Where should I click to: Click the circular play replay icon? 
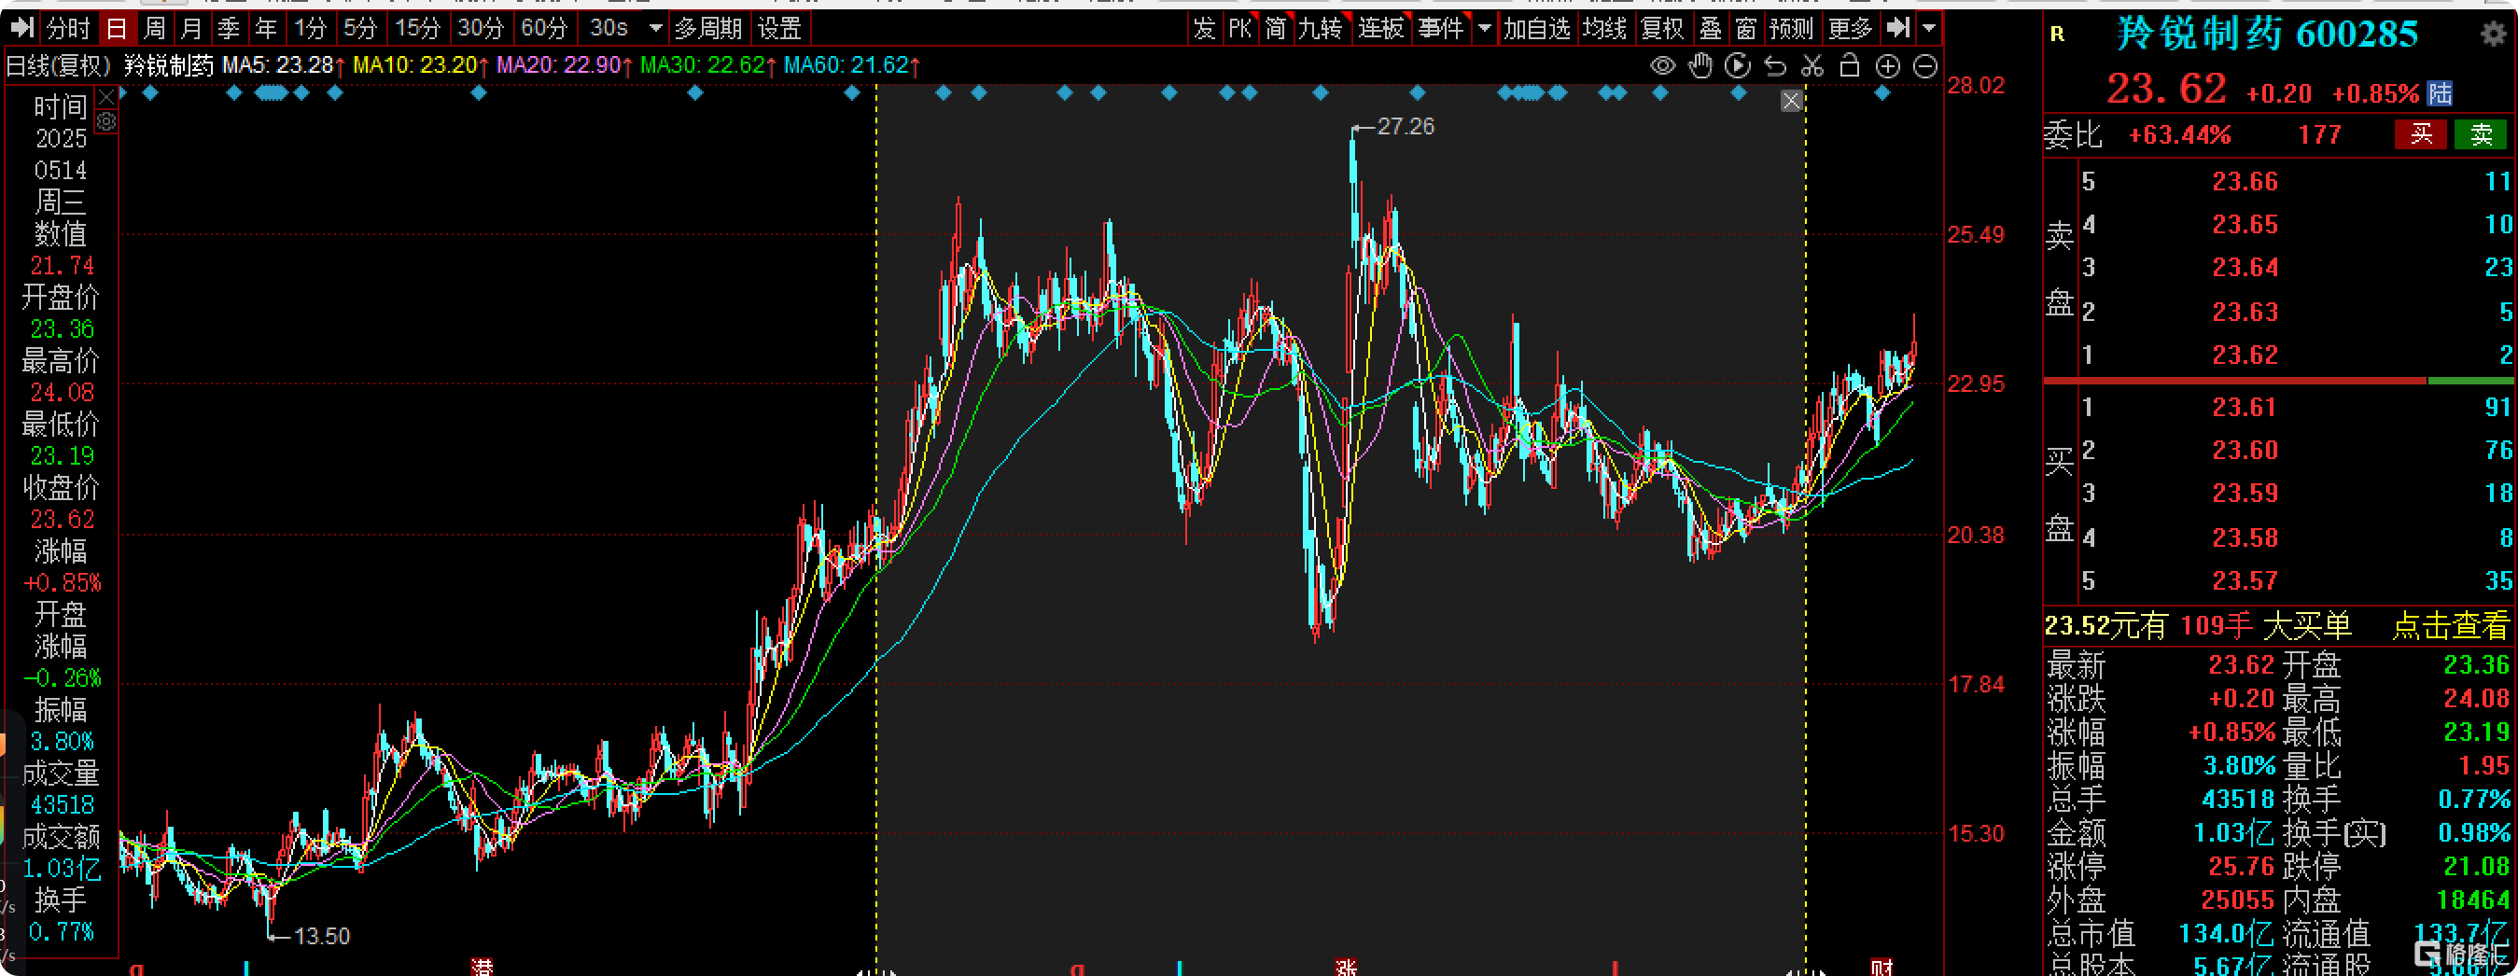click(x=1738, y=66)
